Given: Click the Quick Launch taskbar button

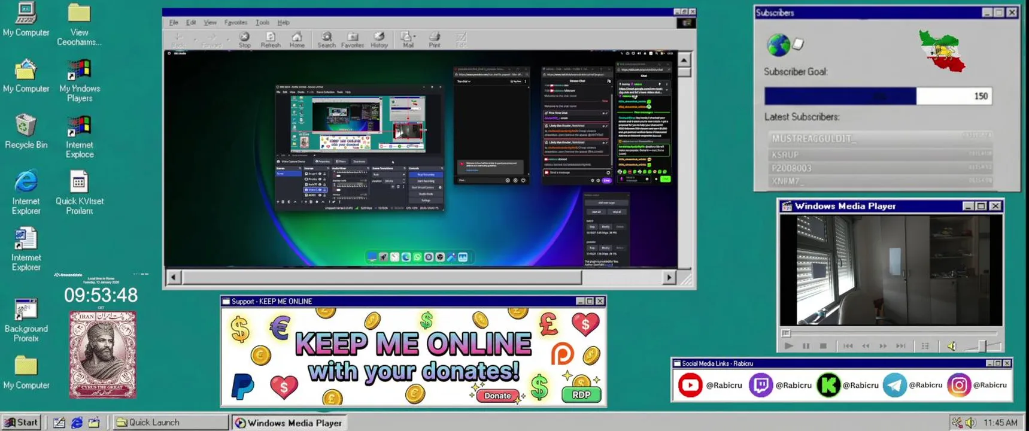Looking at the screenshot, I should pos(171,422).
